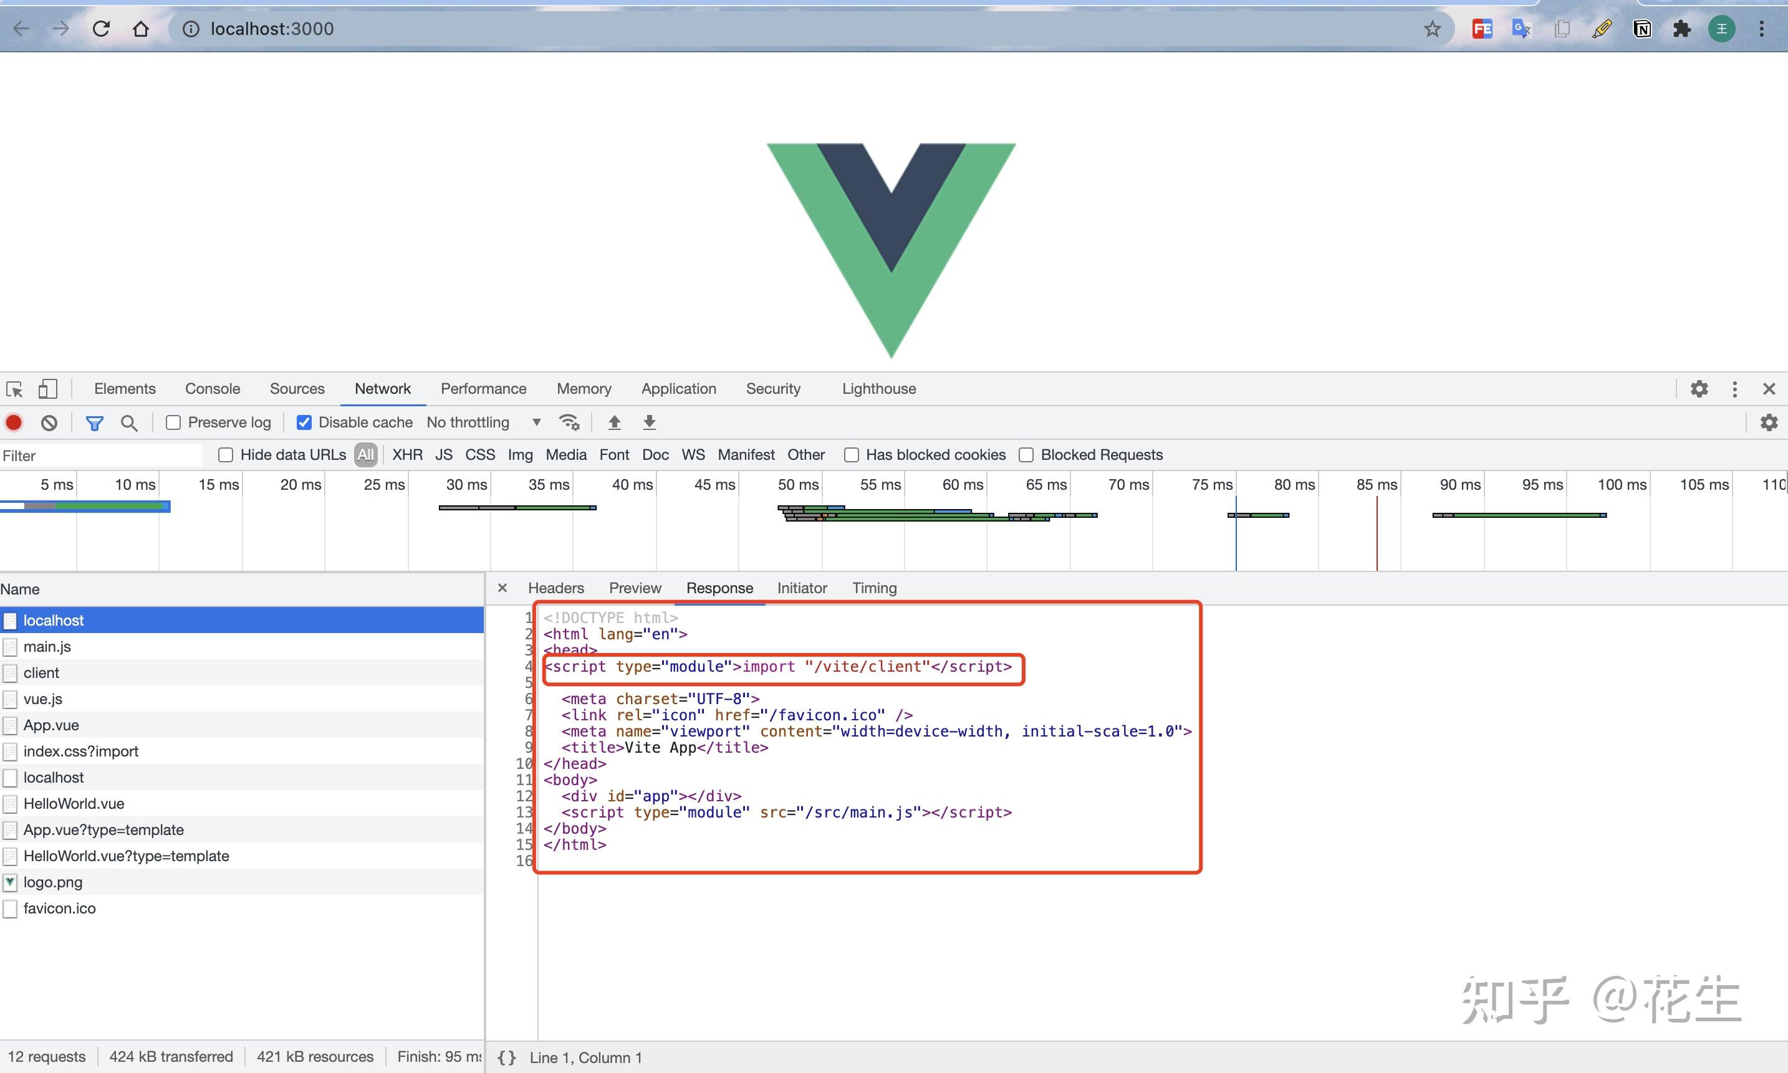Check Hide data URLs option

(x=226, y=455)
